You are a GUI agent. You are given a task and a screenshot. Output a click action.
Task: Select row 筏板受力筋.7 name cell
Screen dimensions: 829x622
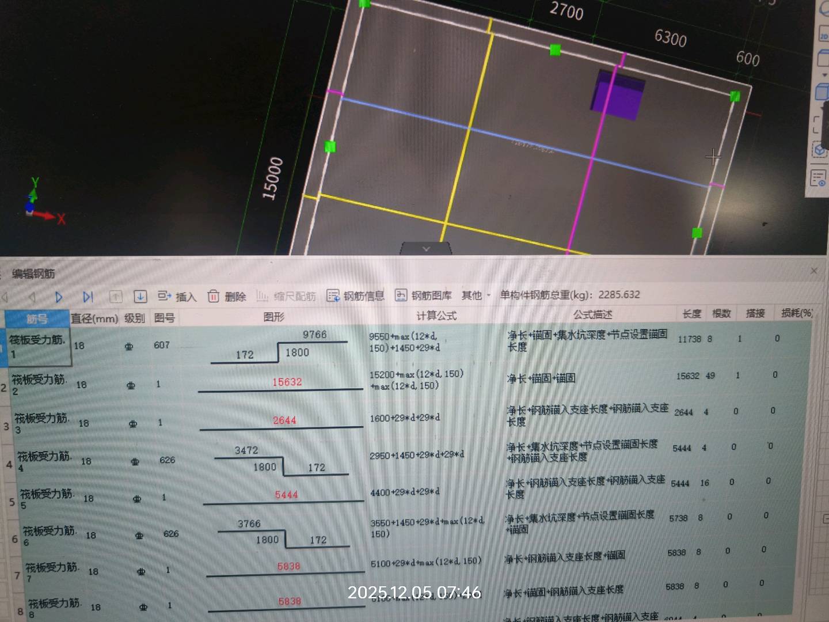(x=53, y=572)
